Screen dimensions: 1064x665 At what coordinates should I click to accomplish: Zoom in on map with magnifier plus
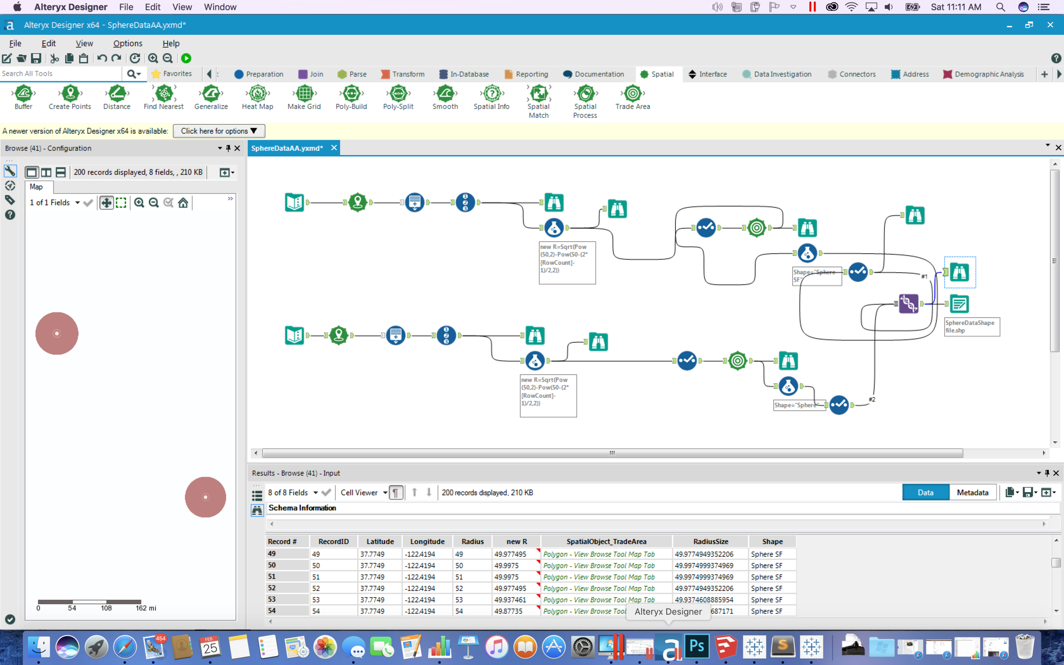[139, 203]
